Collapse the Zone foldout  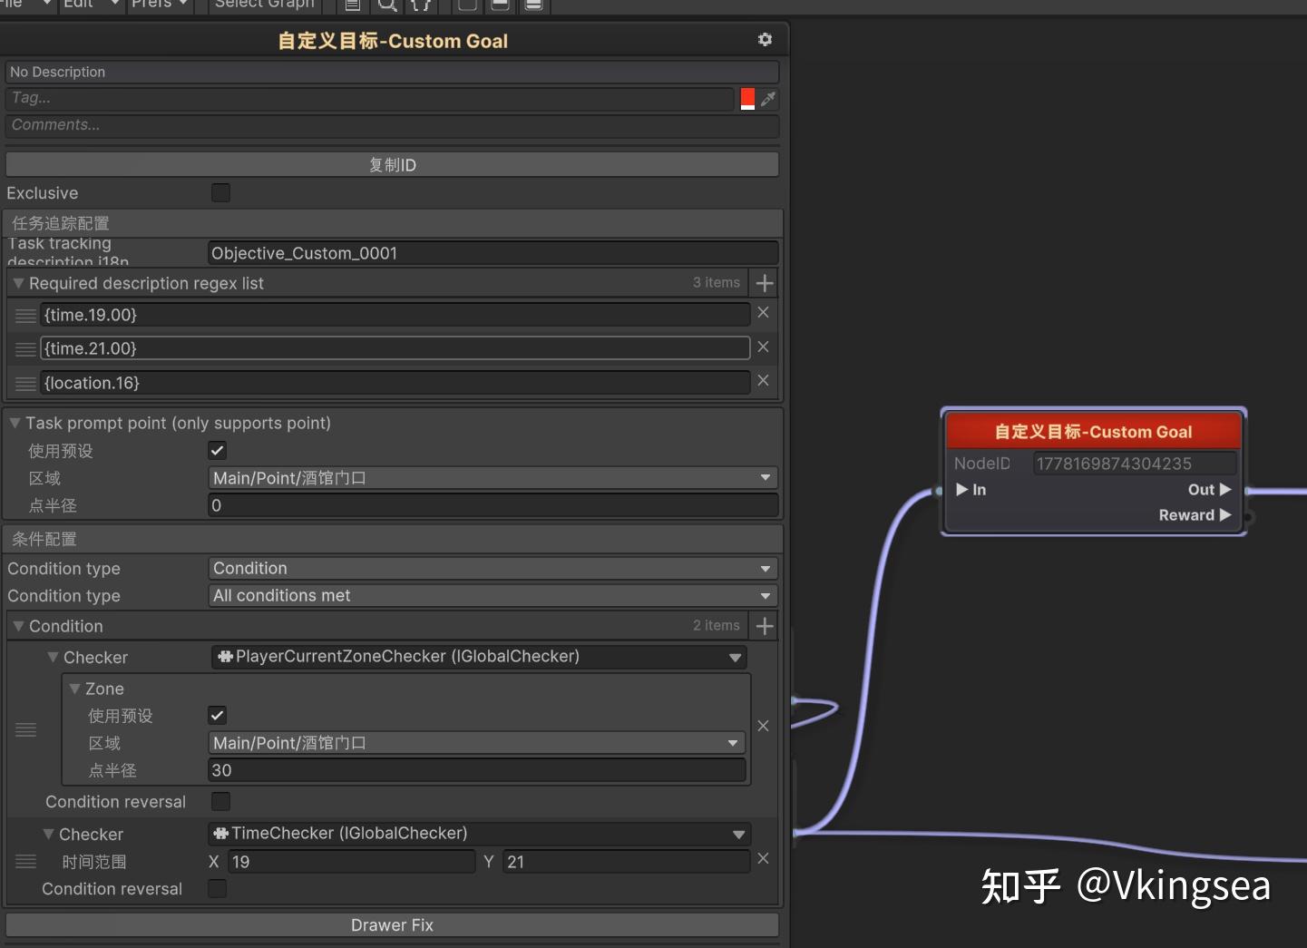pyautogui.click(x=74, y=689)
